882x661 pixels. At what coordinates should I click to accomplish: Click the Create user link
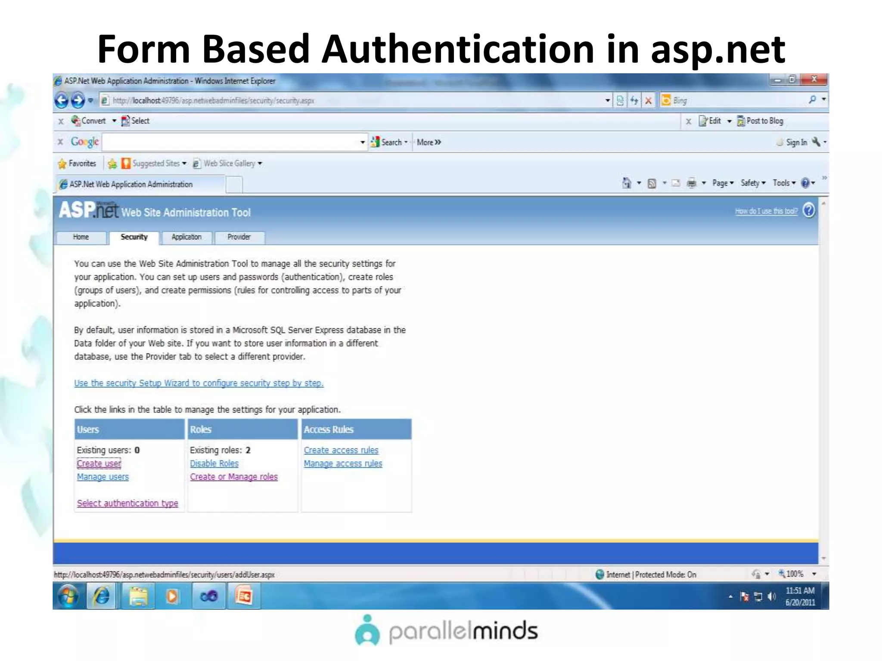pyautogui.click(x=99, y=463)
